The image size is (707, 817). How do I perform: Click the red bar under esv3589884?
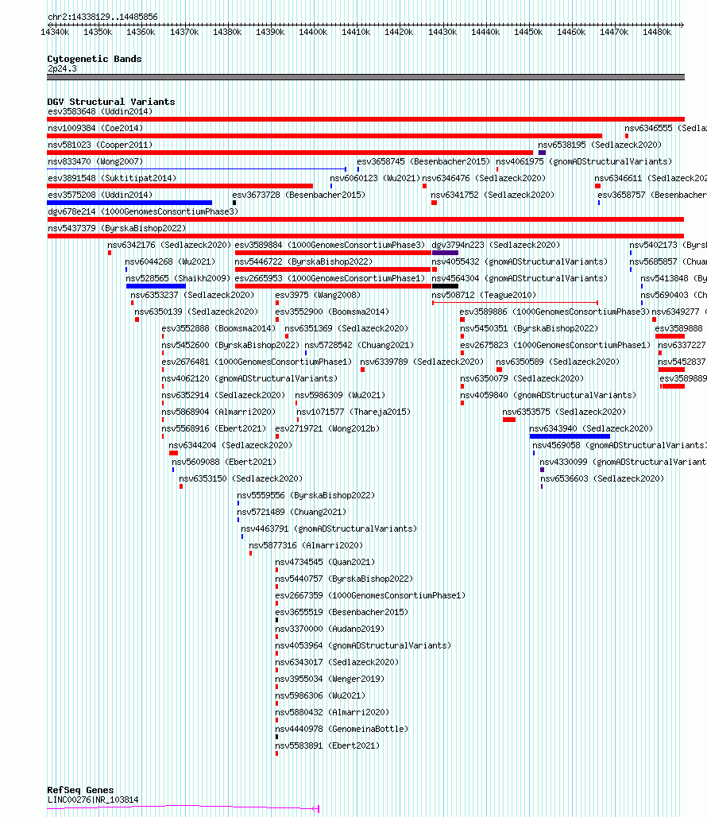(333, 253)
